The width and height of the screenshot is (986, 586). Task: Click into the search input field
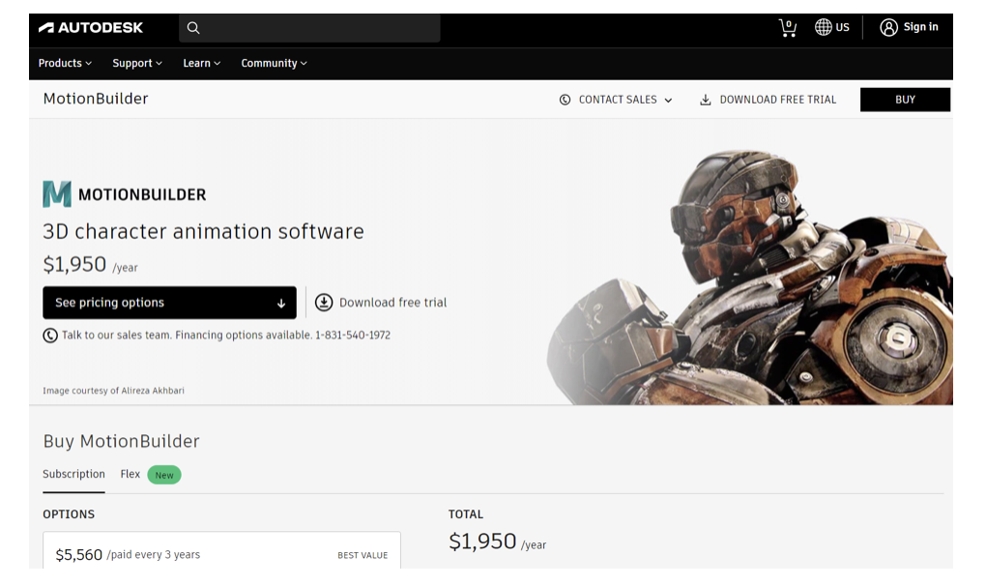click(319, 28)
